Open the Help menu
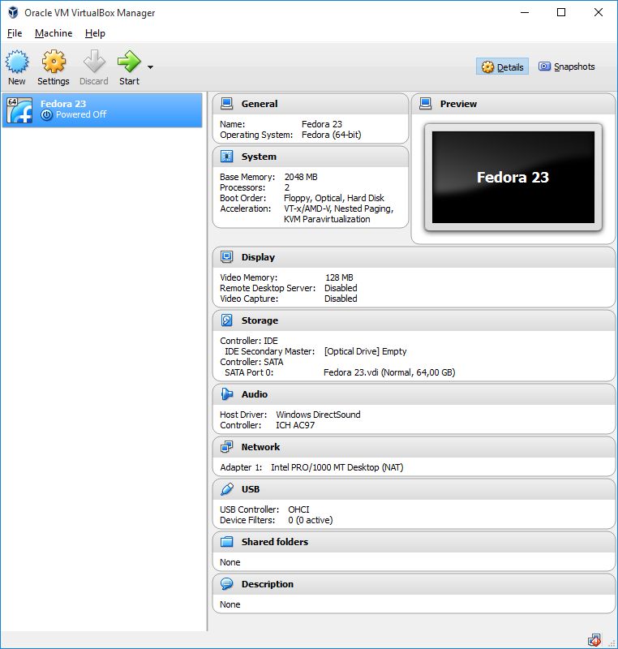Screen dimensions: 618x649 (95, 33)
